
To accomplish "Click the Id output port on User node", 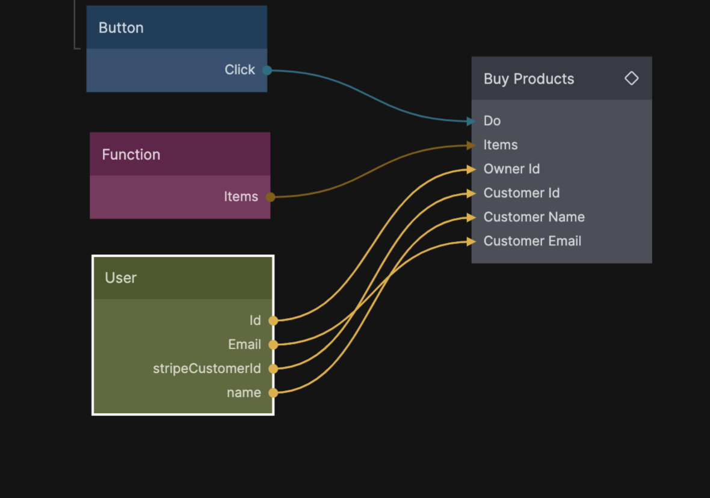I will (273, 321).
